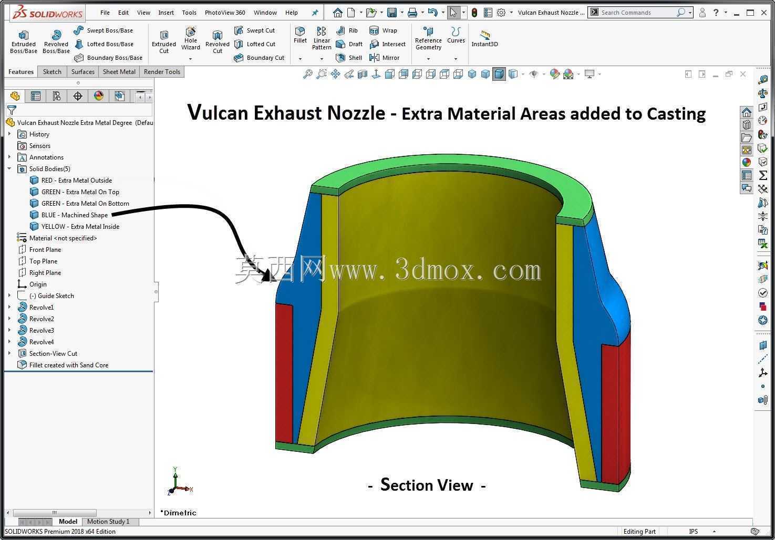Open the Hole Wizard dropdown arrow

pyautogui.click(x=190, y=59)
